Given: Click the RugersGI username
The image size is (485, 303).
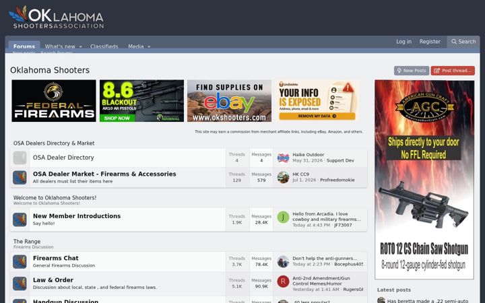Looking at the screenshot, I should [x=352, y=290].
